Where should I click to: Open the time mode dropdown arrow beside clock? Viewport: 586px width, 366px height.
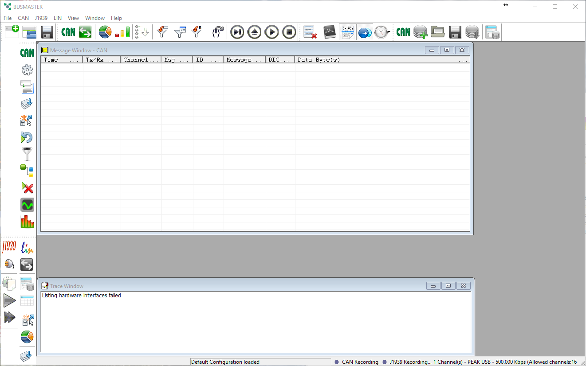tap(389, 32)
